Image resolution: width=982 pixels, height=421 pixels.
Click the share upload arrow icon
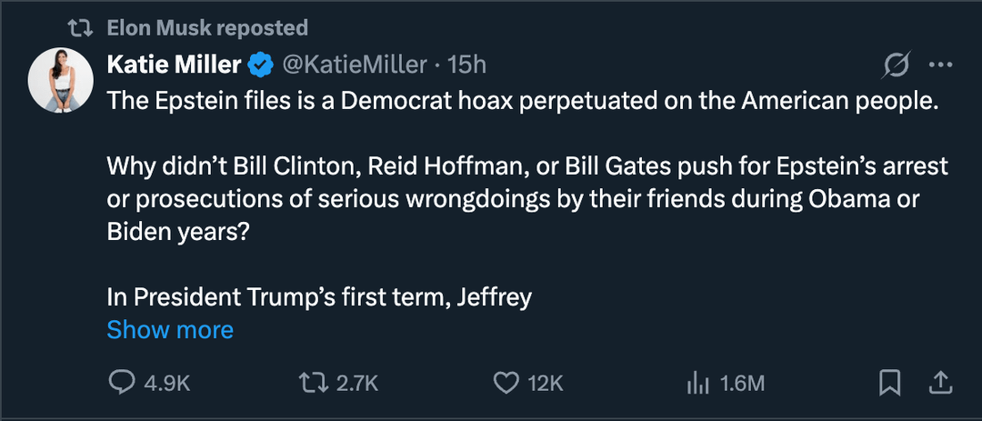coord(941,383)
